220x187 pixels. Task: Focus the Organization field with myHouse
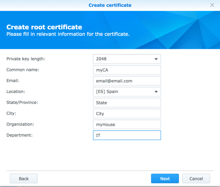127,124
